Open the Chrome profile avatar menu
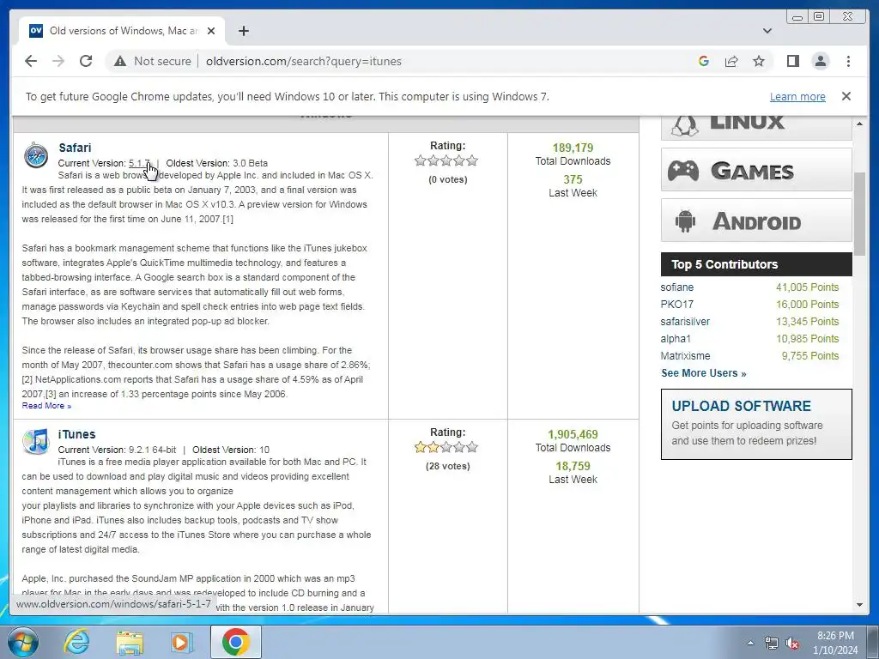 tap(820, 61)
